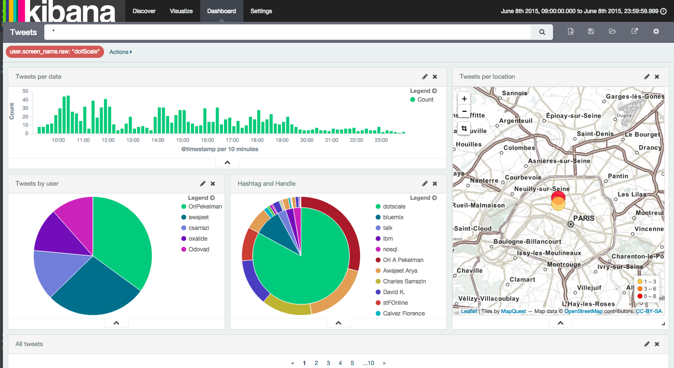Go to page 3 of tweets
Viewport: 674px width, 368px height.
click(x=328, y=363)
